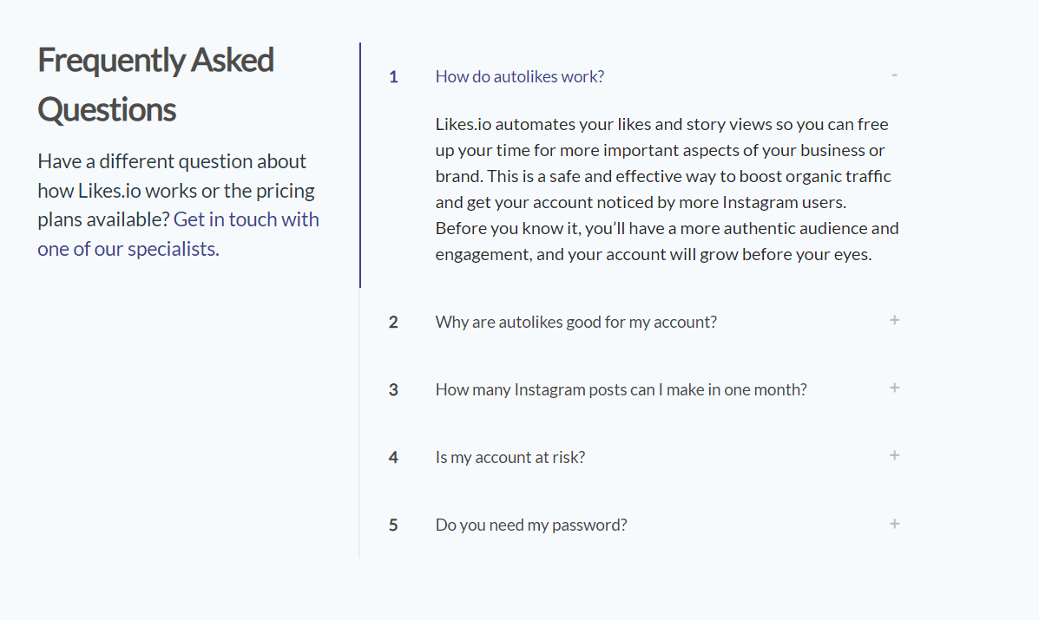1039x620 pixels.
Task: Click plus icon for 'Is my account at risk?'
Action: pyautogui.click(x=894, y=455)
